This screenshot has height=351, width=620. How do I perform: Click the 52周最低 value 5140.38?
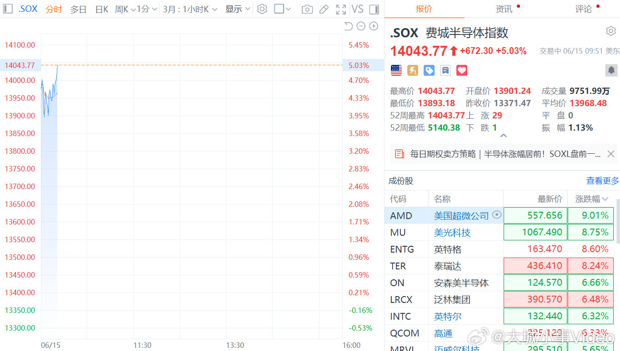(x=444, y=127)
